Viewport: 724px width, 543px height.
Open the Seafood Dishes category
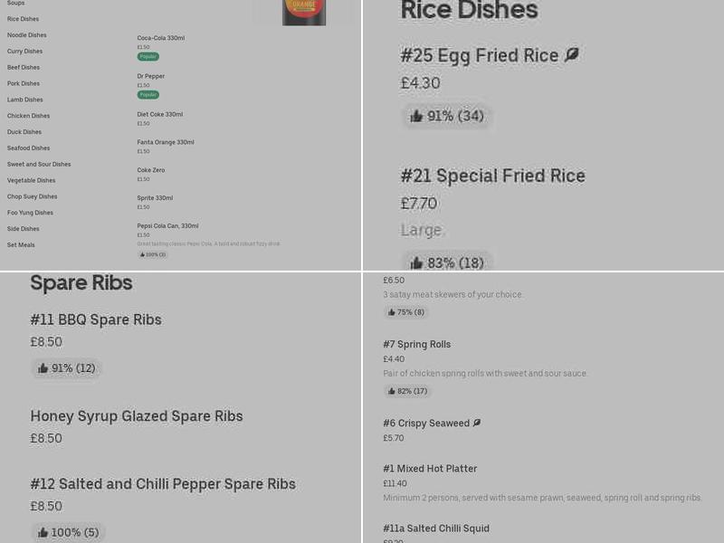(x=28, y=148)
